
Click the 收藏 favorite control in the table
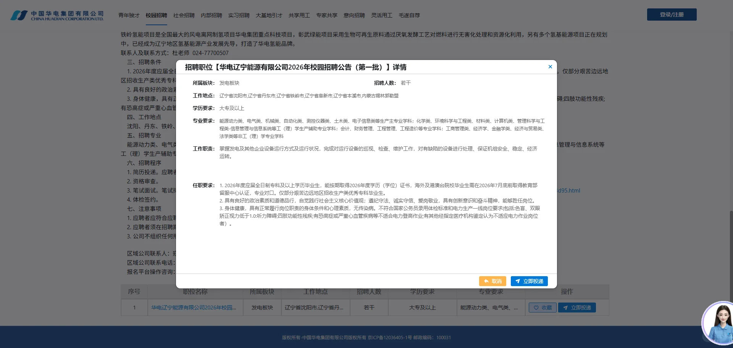tap(542, 308)
